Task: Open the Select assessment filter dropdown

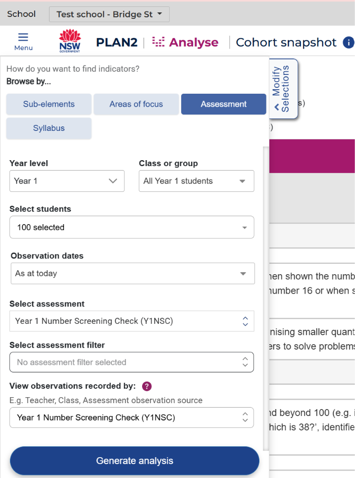Action: [x=132, y=362]
